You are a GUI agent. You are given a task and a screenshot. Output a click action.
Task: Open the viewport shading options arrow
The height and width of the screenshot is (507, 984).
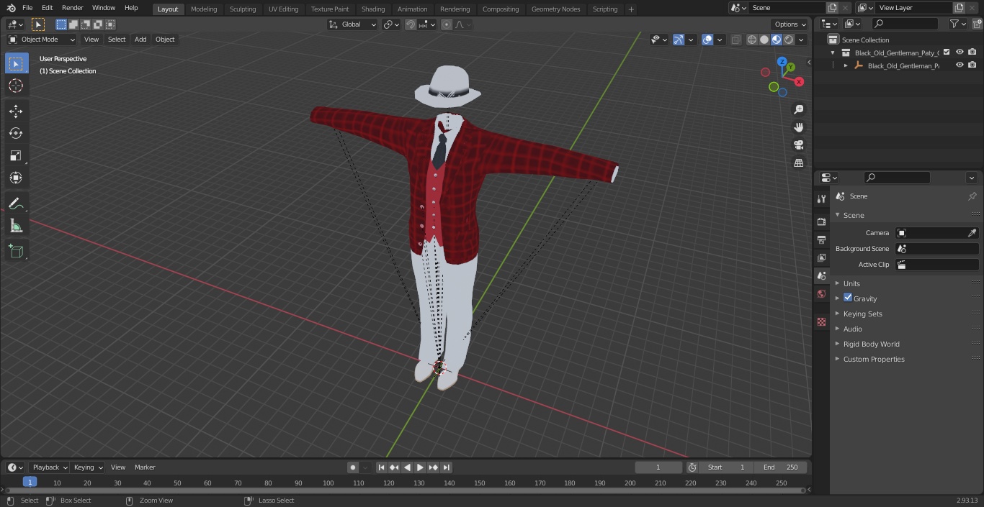click(801, 40)
